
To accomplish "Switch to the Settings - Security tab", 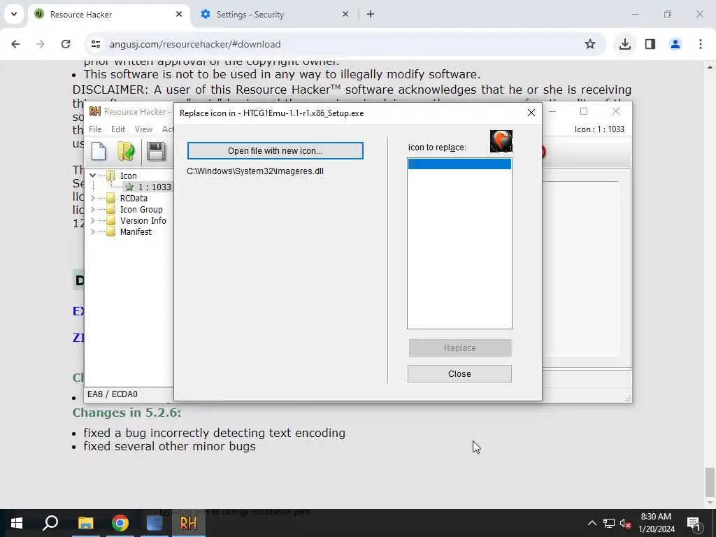I will click(x=274, y=15).
